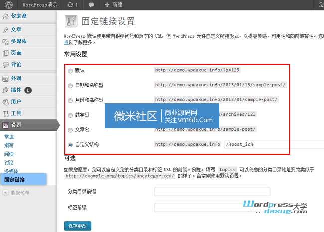Click the 页面 pages icon
The height and width of the screenshot is (232, 324).
click(x=6, y=53)
